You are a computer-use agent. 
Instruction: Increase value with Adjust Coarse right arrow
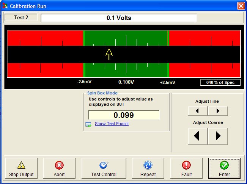point(218,136)
